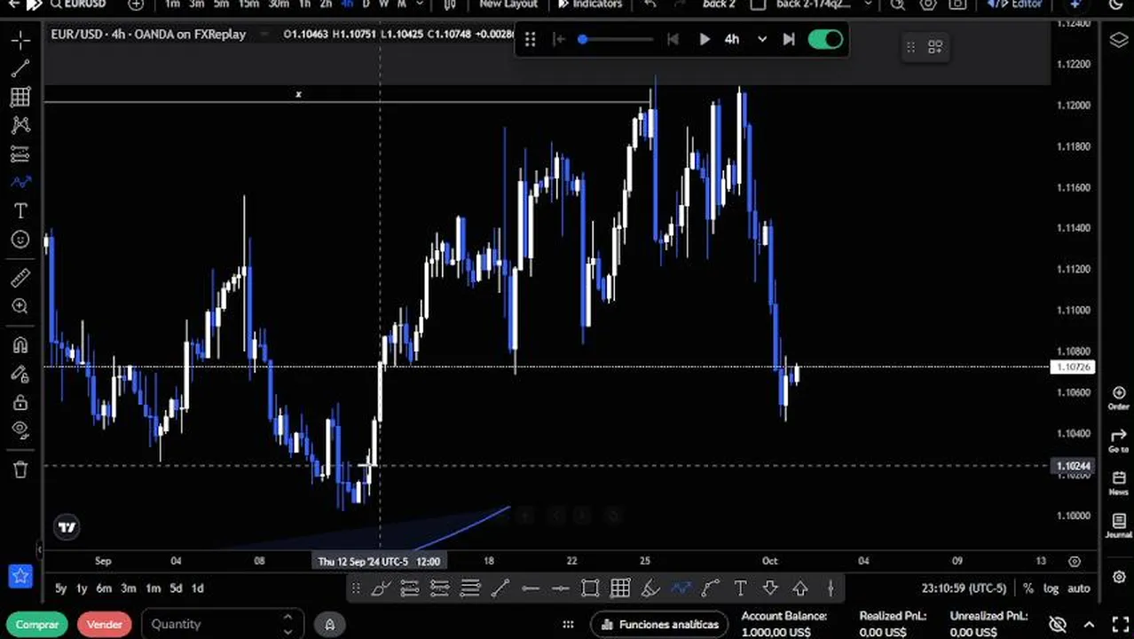Select the grid tool in bottom favorites bar
The height and width of the screenshot is (639, 1134).
(620, 588)
